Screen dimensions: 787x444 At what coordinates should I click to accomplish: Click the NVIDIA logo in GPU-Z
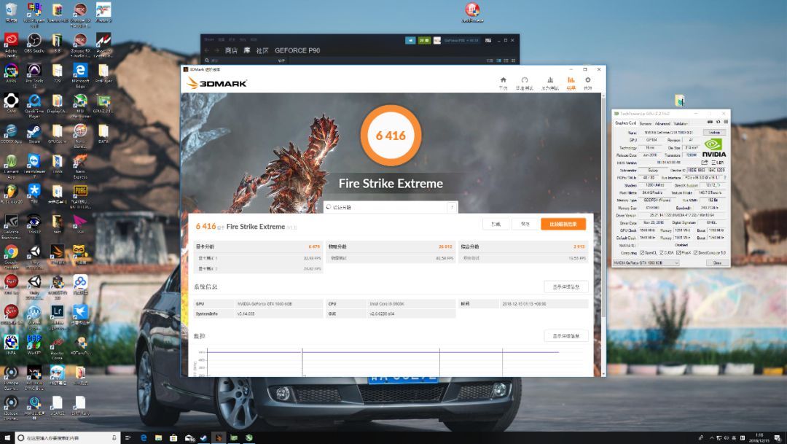713,148
